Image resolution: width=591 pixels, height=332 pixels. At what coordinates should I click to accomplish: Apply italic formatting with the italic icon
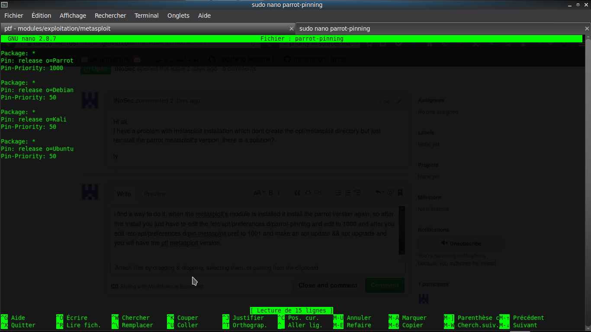pyautogui.click(x=279, y=193)
